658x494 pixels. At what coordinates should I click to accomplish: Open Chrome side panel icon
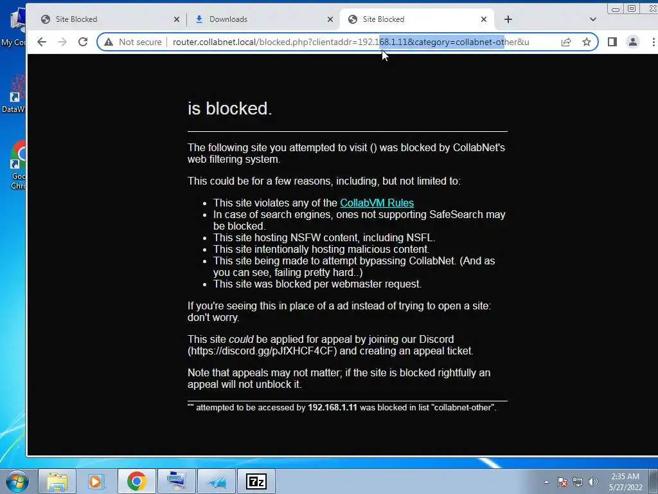612,42
